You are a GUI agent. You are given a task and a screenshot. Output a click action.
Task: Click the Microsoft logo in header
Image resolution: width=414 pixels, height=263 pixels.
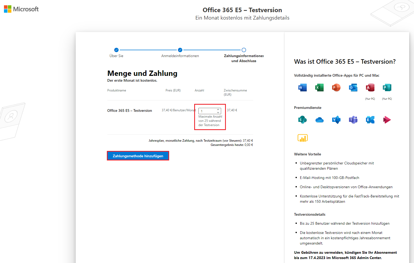(21, 9)
